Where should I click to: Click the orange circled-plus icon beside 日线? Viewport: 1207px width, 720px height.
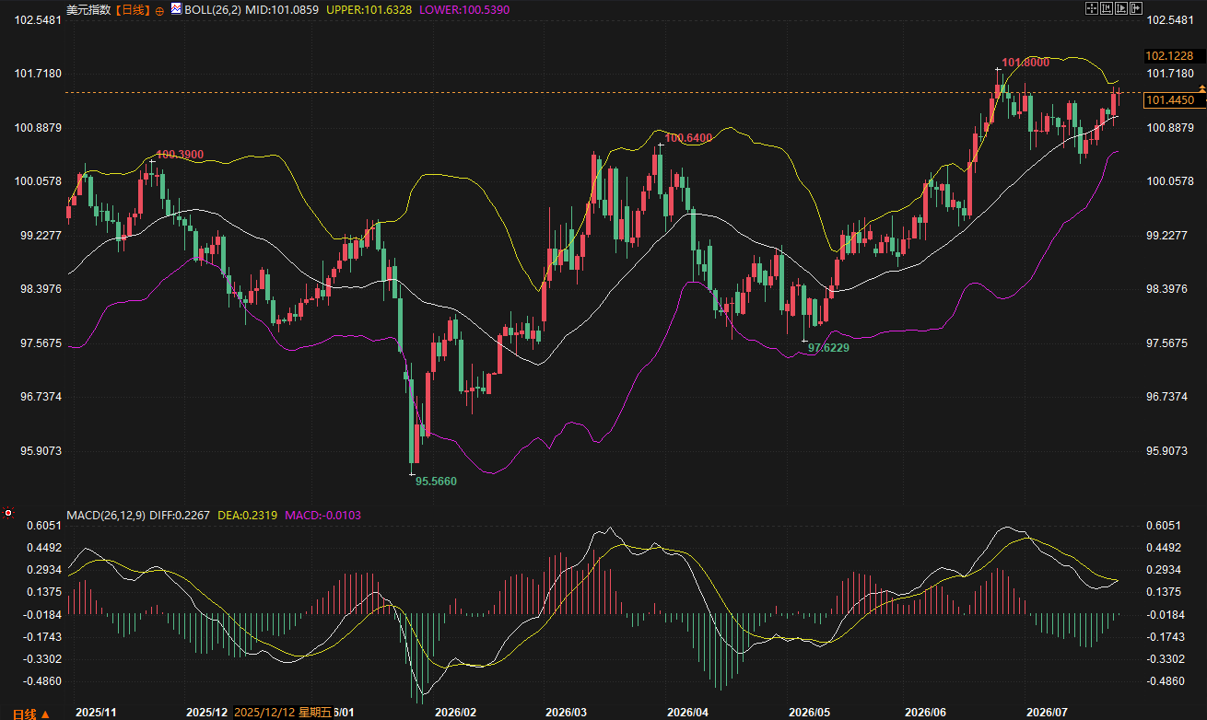[x=160, y=10]
